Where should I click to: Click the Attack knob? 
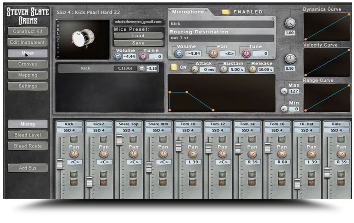tap(194, 70)
